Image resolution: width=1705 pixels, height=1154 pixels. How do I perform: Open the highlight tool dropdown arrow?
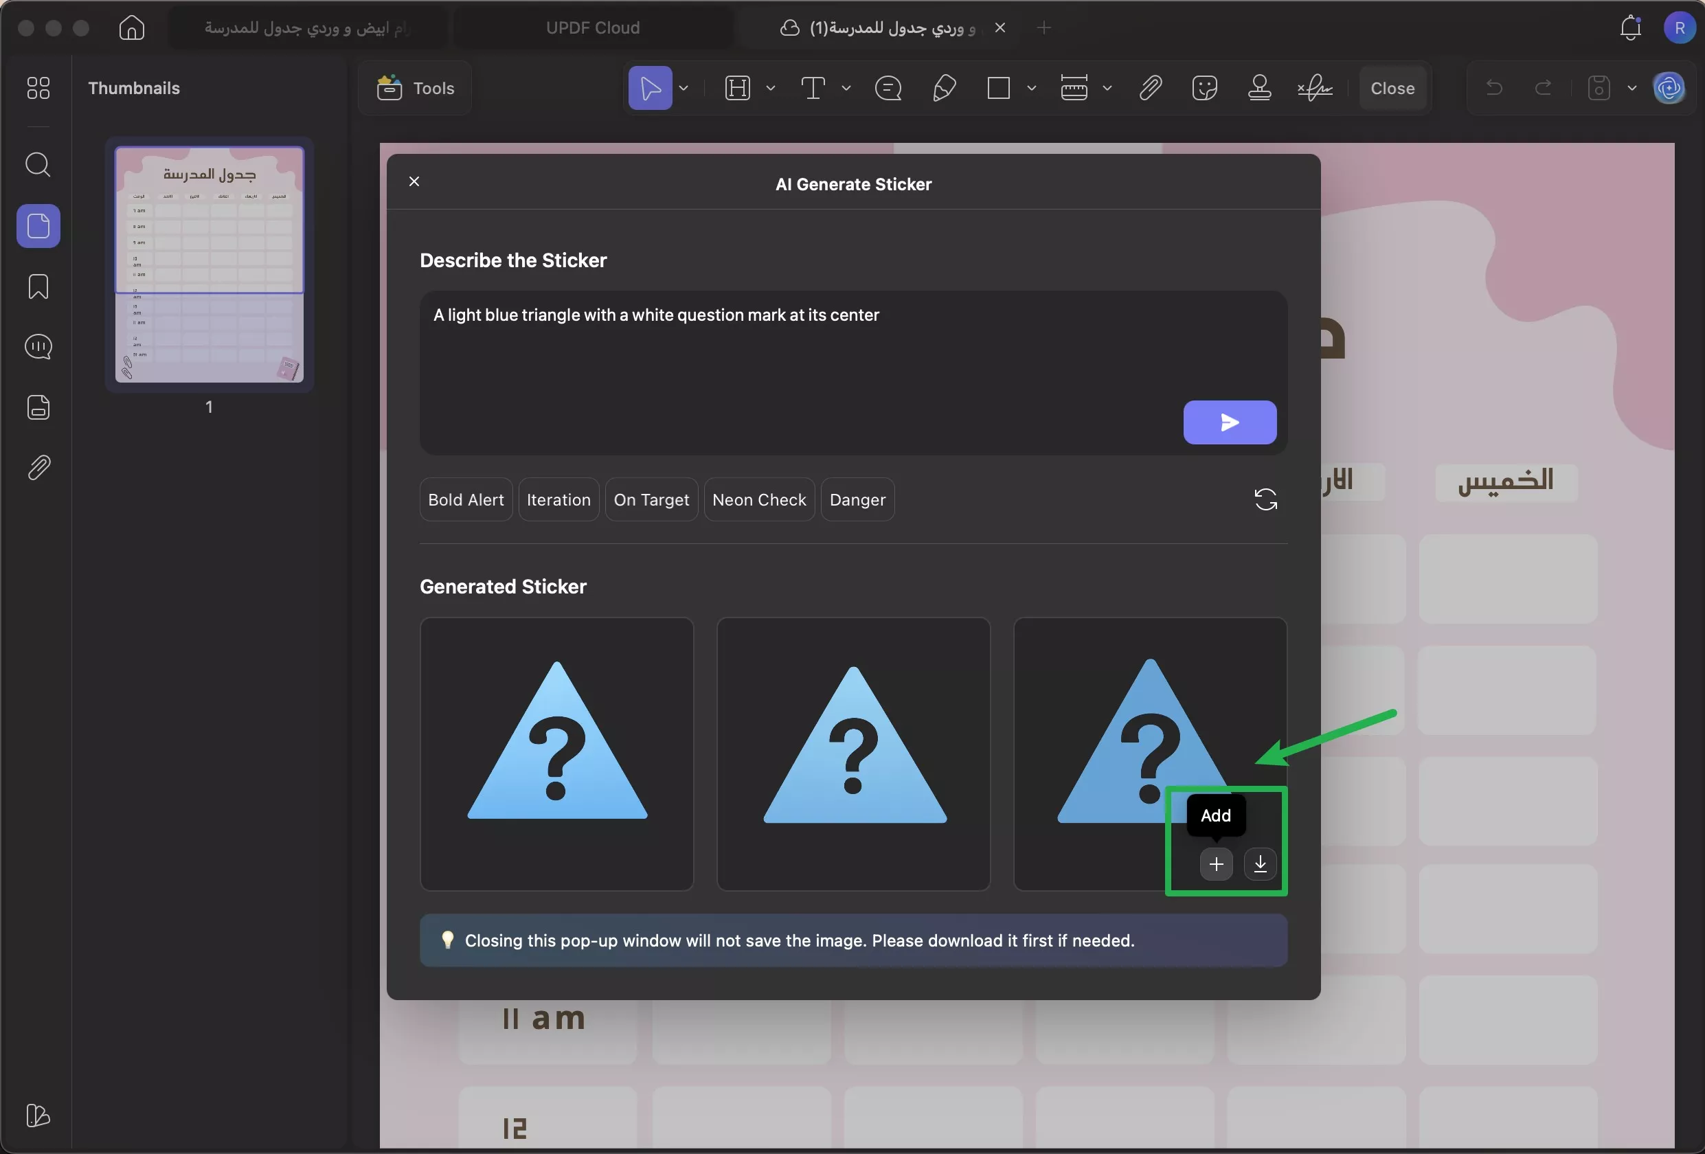770,88
